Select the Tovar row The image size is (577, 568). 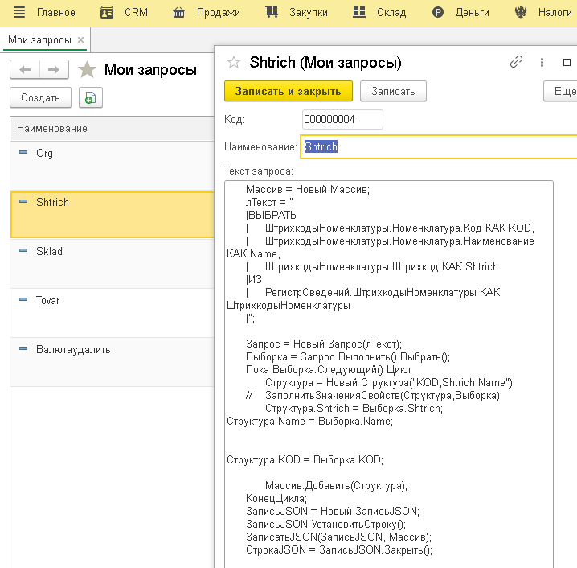point(113,312)
